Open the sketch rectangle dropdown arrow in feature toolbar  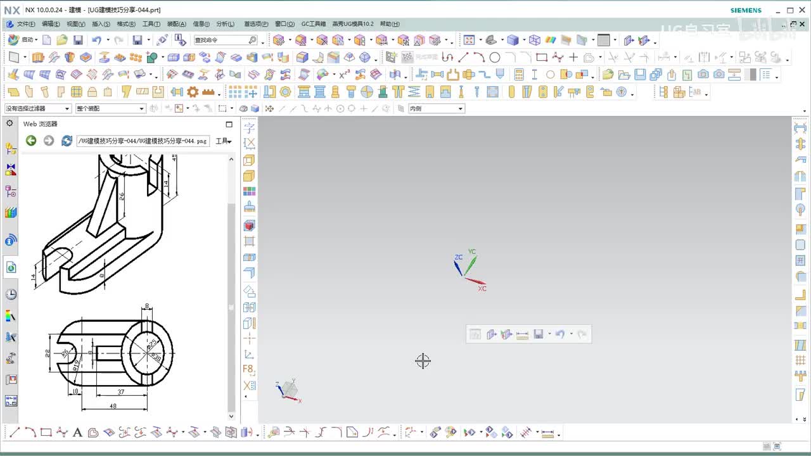tap(25, 57)
